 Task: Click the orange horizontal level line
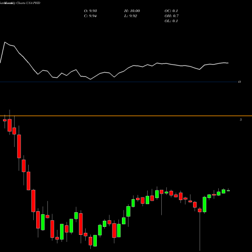point(126,116)
